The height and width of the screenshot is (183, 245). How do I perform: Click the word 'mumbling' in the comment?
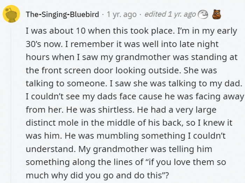tap(118, 136)
